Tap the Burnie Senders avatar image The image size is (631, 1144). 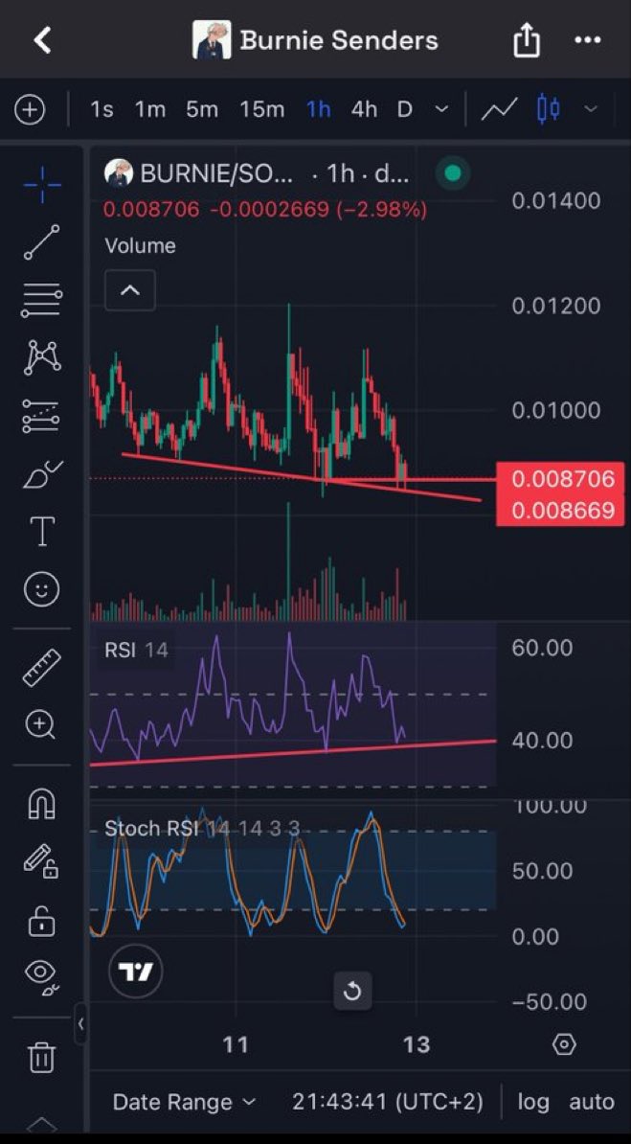pos(212,40)
